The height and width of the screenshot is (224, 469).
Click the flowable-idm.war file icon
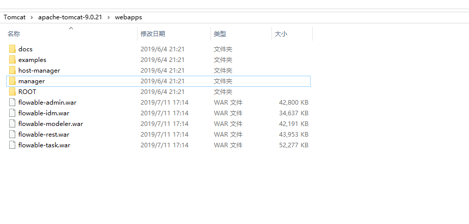(12, 113)
